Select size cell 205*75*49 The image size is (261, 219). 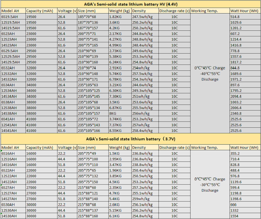pos(93,153)
